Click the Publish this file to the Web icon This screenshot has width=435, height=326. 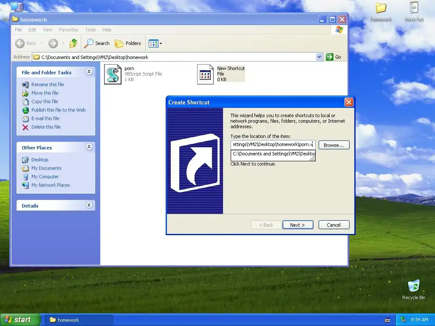(25, 110)
